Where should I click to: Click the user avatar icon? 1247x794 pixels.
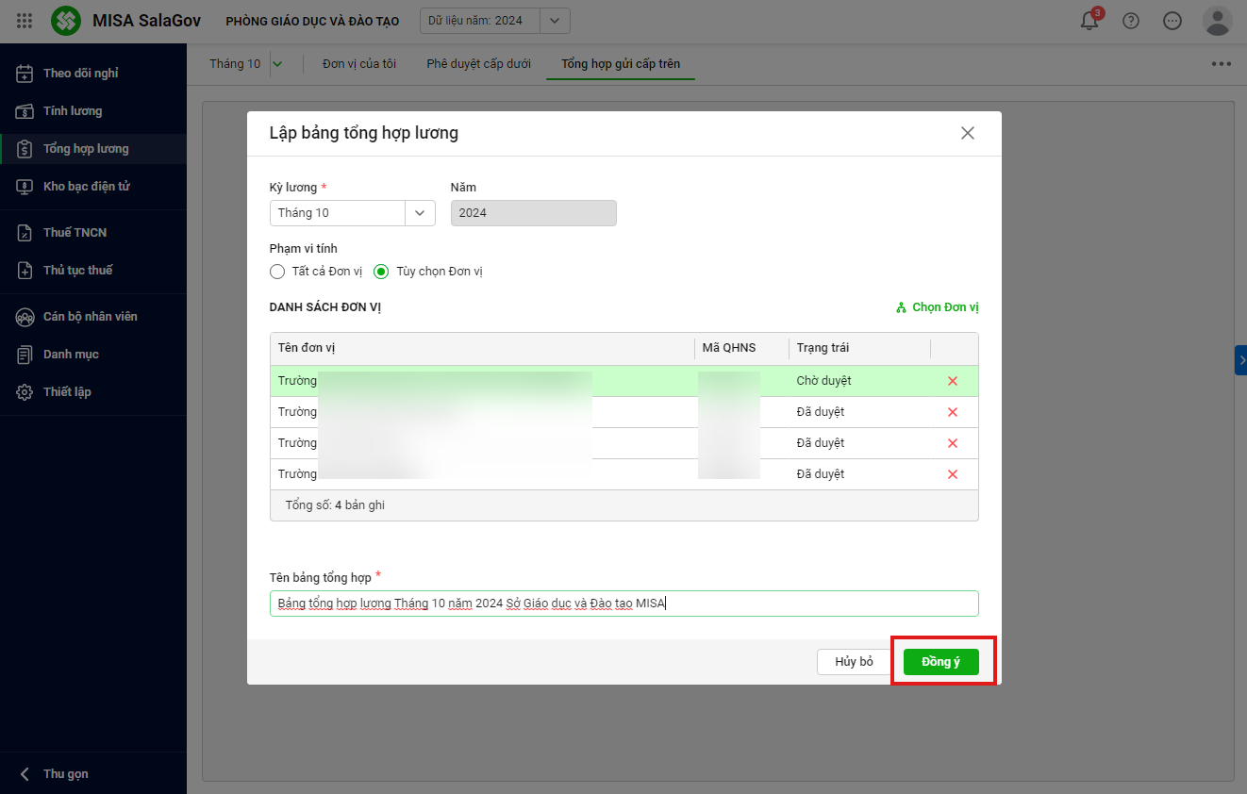pos(1217,21)
